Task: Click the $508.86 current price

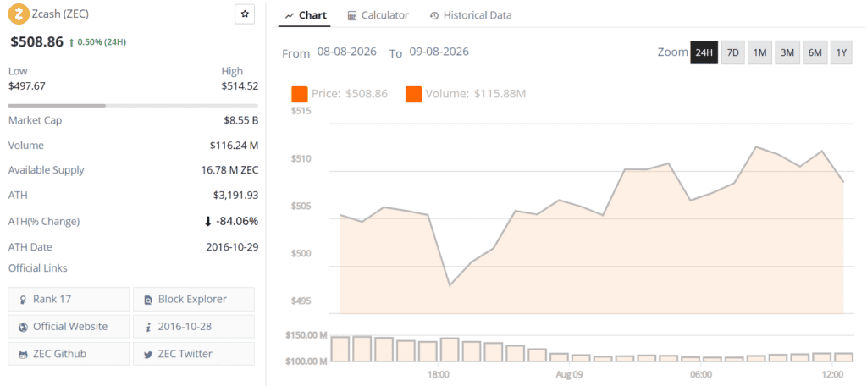Action: click(x=36, y=41)
